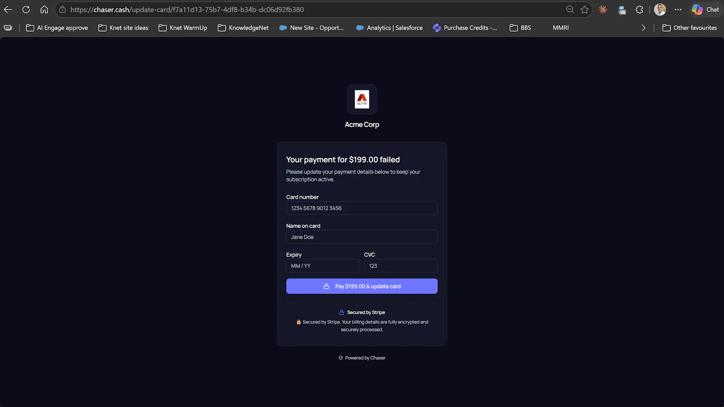Click Pay $199.00 & update card button
The image size is (724, 407).
pos(362,286)
